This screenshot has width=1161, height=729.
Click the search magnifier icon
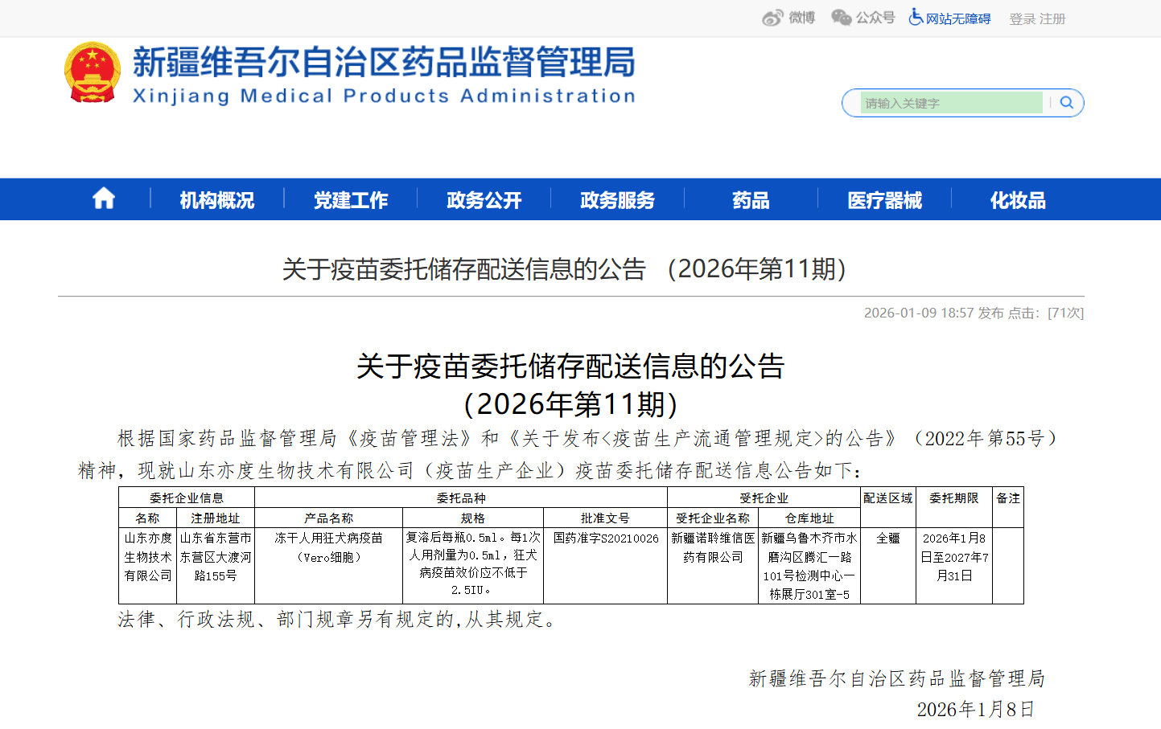coord(1066,103)
